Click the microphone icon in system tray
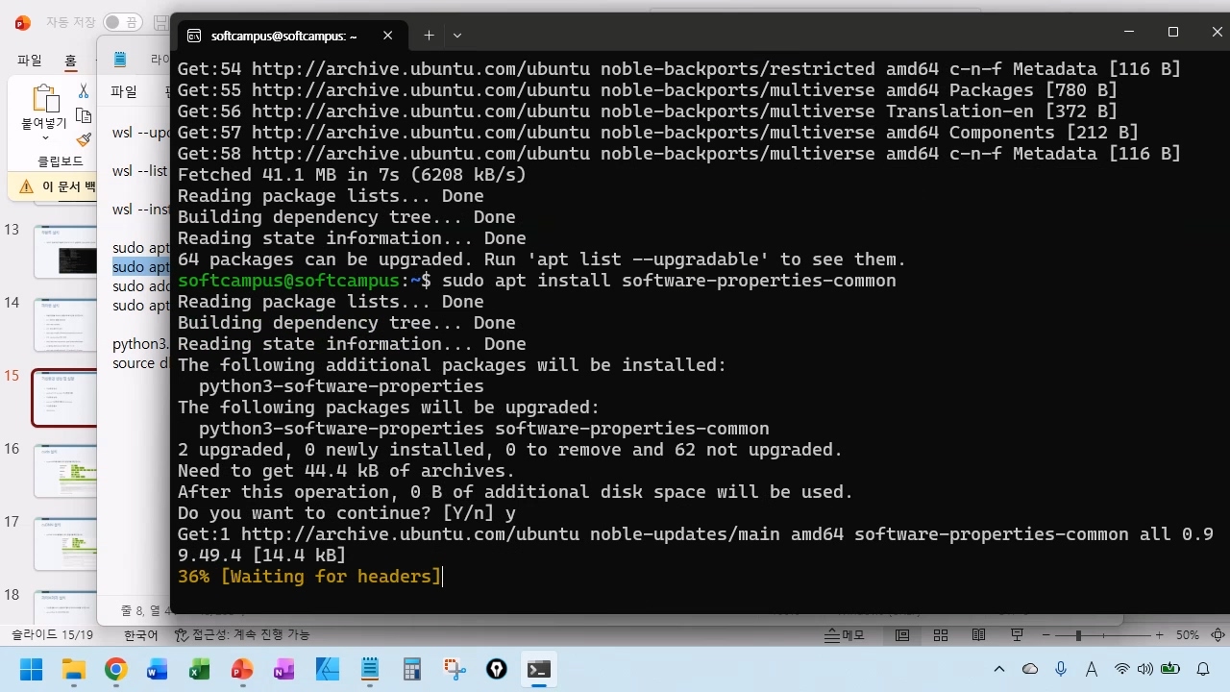1230x692 pixels. point(1061,669)
